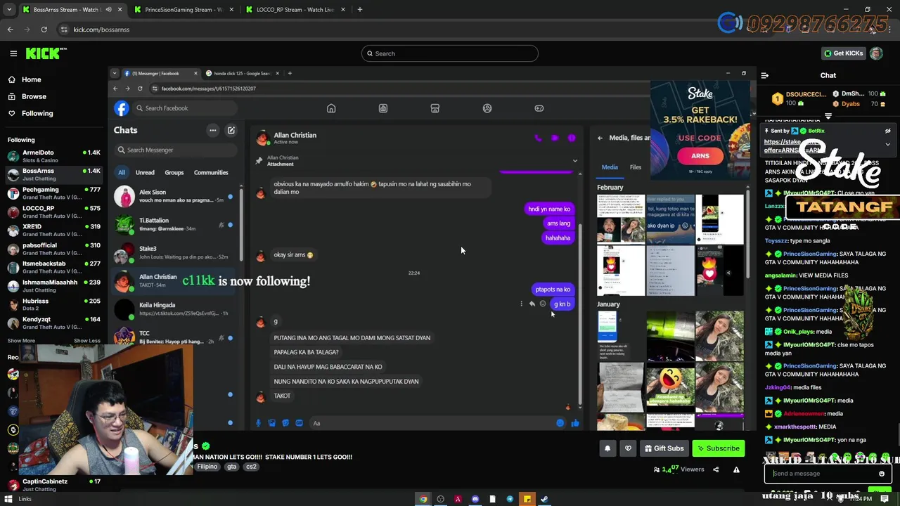This screenshot has height=506, width=900.
Task: Select the Filipino stream tag
Action: 207,467
